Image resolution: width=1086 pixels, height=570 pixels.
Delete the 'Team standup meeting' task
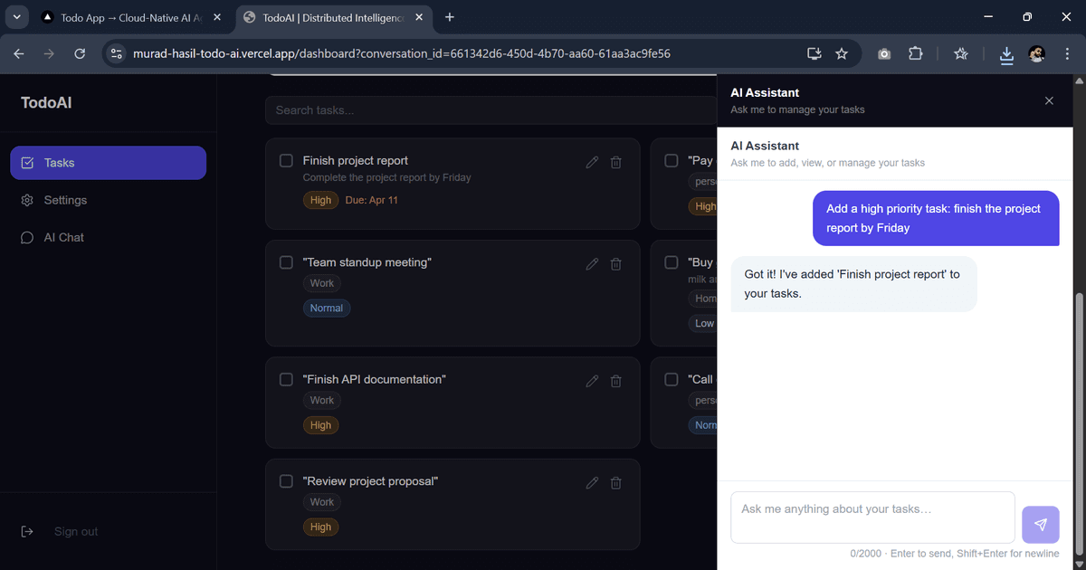(615, 263)
